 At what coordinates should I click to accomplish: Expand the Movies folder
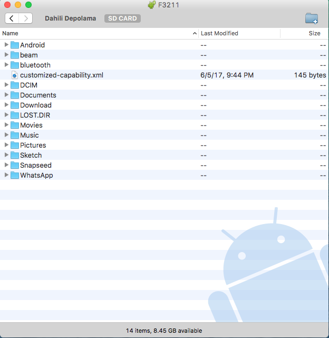6,125
